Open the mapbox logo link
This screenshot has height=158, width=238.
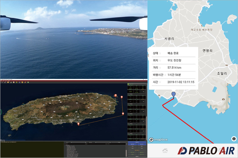(x=158, y=140)
